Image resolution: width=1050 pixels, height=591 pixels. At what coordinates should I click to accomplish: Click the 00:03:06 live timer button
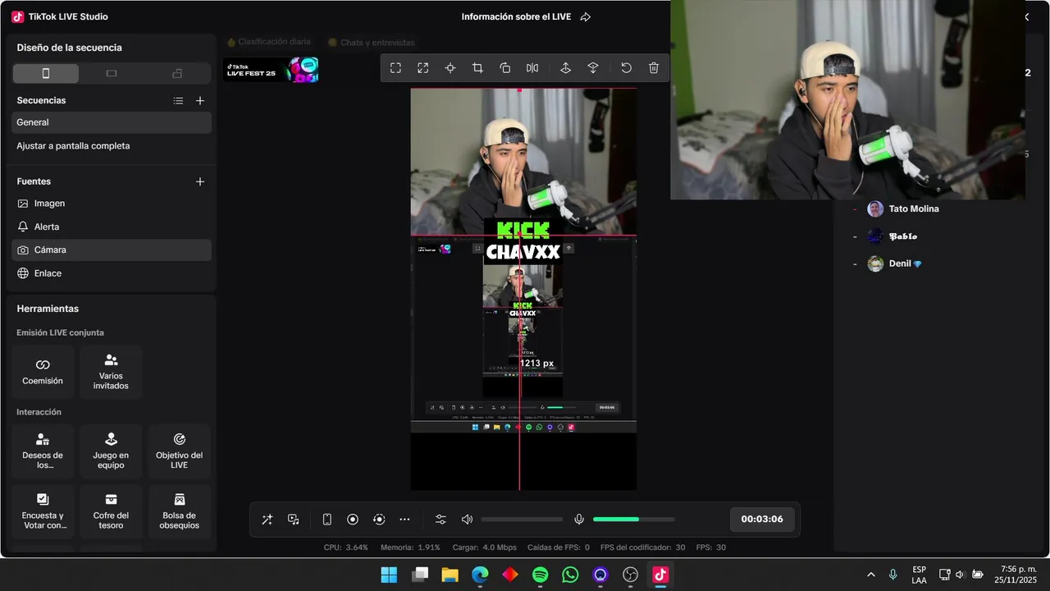[762, 520]
